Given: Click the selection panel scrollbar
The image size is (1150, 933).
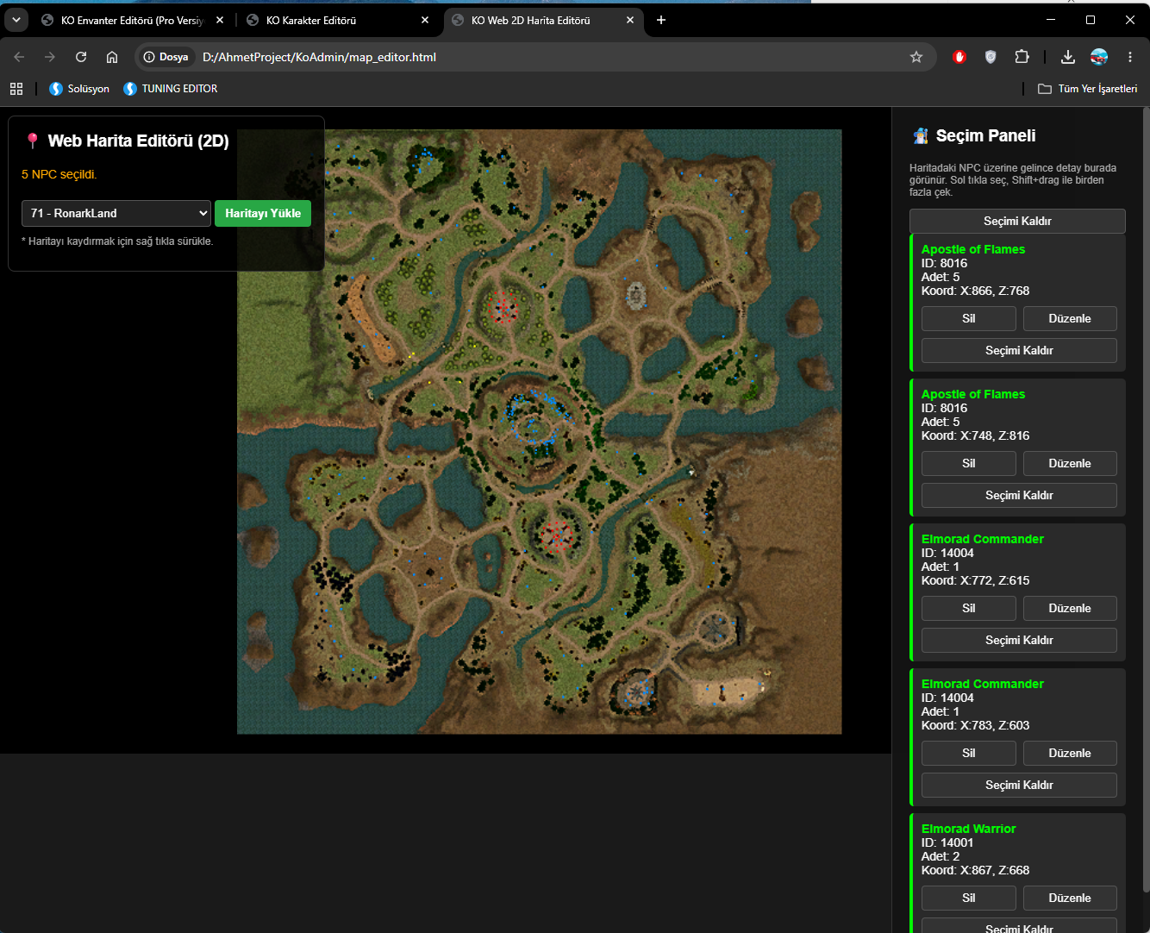Looking at the screenshot, I should coord(1145,500).
